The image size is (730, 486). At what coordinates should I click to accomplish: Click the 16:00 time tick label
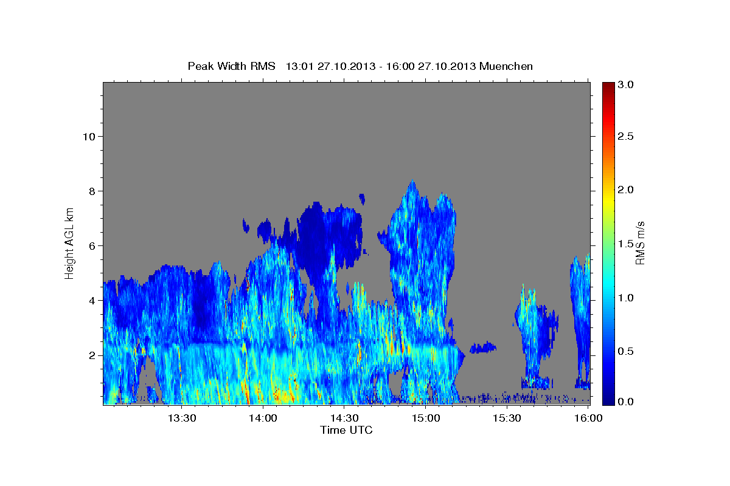pyautogui.click(x=588, y=418)
